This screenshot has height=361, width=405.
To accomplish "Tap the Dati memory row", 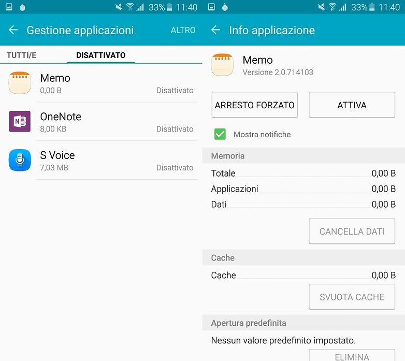I will [x=303, y=204].
